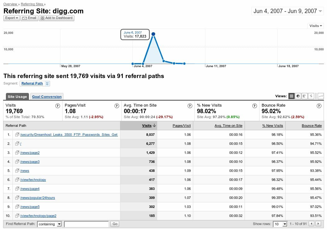Click the 6,277 visits cell
The height and width of the screenshot is (230, 327).
click(139, 144)
